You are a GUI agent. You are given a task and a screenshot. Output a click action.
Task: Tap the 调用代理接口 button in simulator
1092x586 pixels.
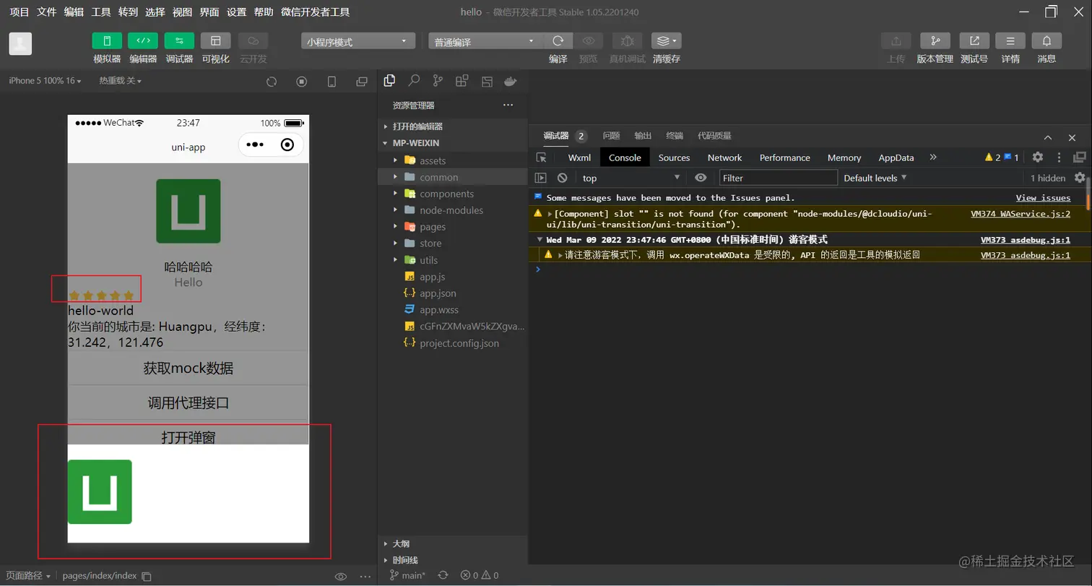tap(188, 402)
